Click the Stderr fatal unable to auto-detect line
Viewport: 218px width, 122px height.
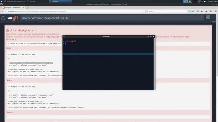click(x=46, y=107)
